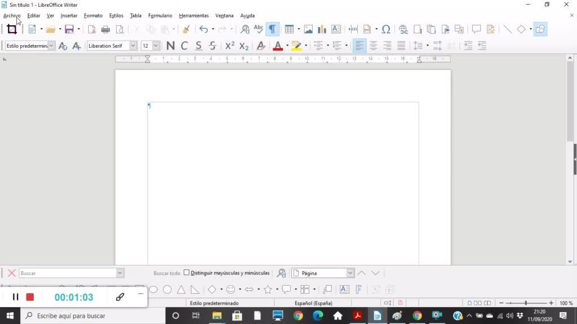577x324 pixels.
Task: Toggle formatting marks pilcrow button
Action: coord(272,29)
